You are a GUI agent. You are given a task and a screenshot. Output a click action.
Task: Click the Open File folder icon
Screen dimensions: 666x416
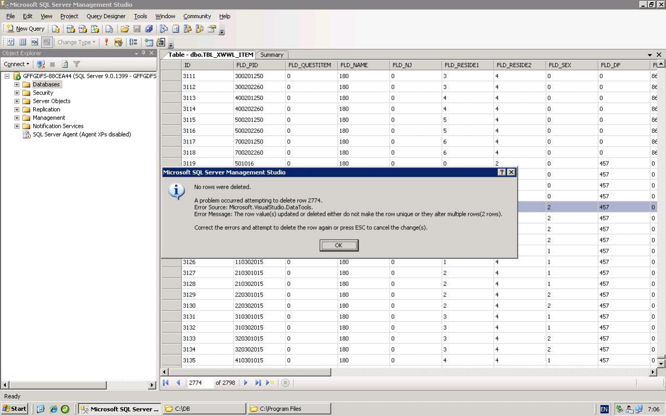point(125,29)
